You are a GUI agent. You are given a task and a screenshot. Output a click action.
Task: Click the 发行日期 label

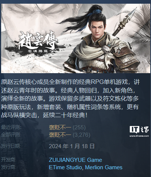(x=11, y=146)
